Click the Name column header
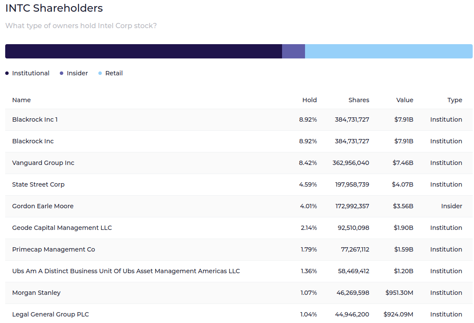Viewport: 474px width, 323px height. coord(22,100)
